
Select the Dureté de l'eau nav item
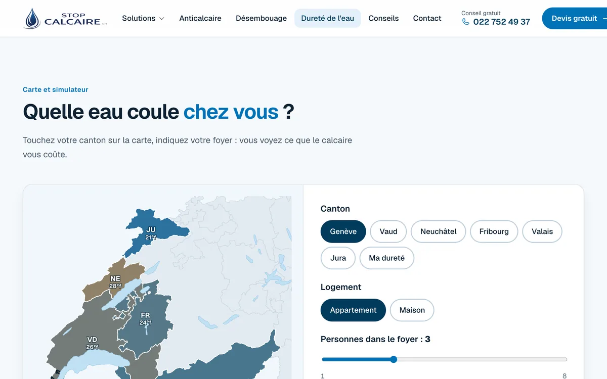[x=328, y=18]
